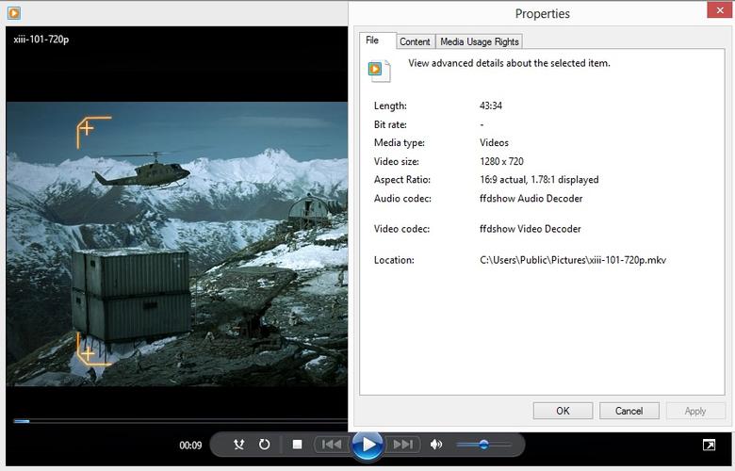Click the Length value 43:34
The image size is (735, 471).
[491, 106]
